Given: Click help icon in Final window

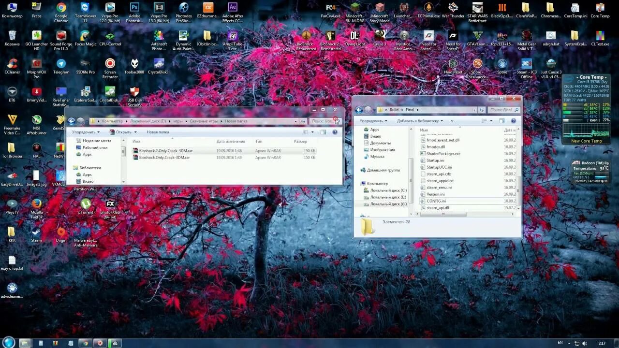Looking at the screenshot, I should click(514, 121).
